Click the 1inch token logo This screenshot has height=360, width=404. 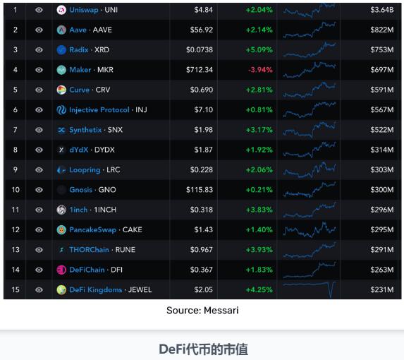pyautogui.click(x=61, y=210)
